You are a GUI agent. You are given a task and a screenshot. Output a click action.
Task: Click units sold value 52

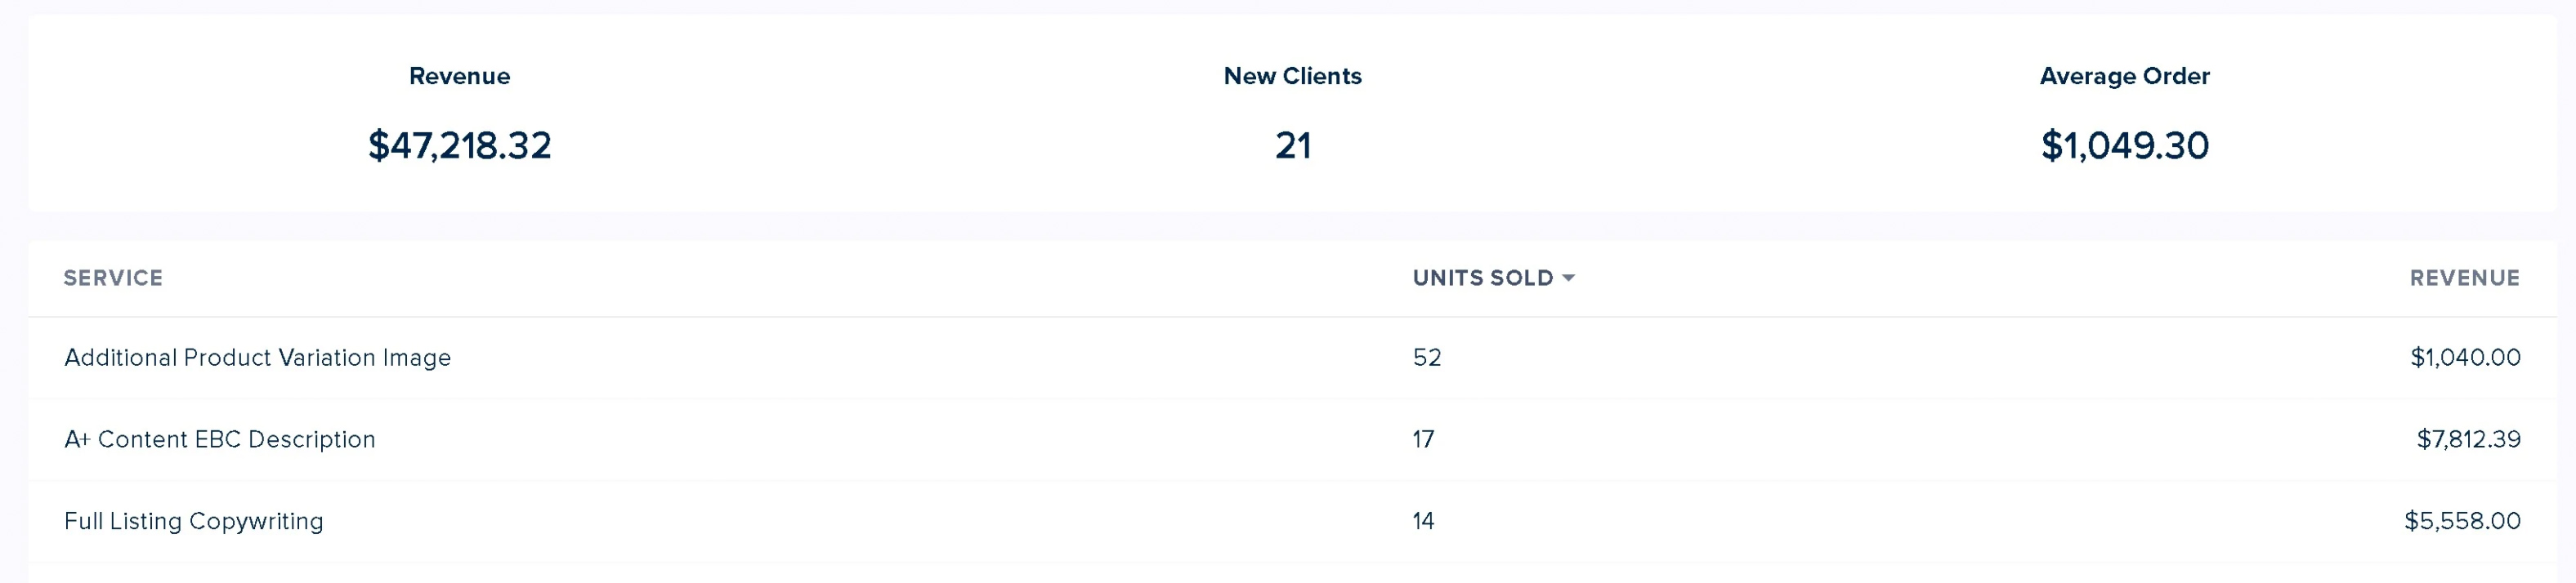click(1427, 358)
